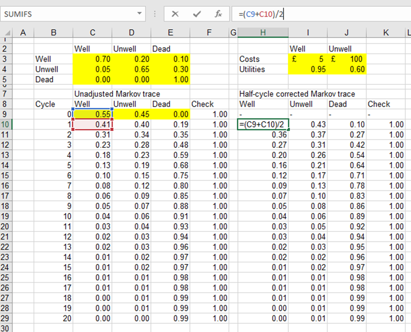Click the yellow Costs cell showing £5

pos(308,59)
